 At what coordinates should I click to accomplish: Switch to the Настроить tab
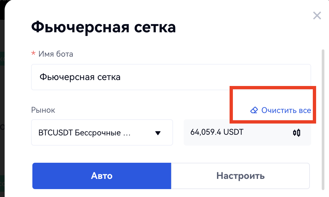240,176
